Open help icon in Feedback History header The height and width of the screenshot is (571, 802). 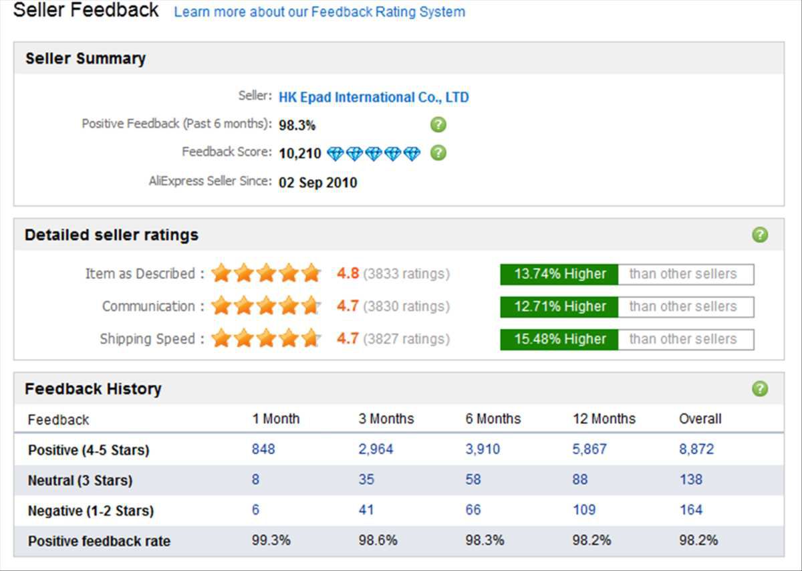760,388
